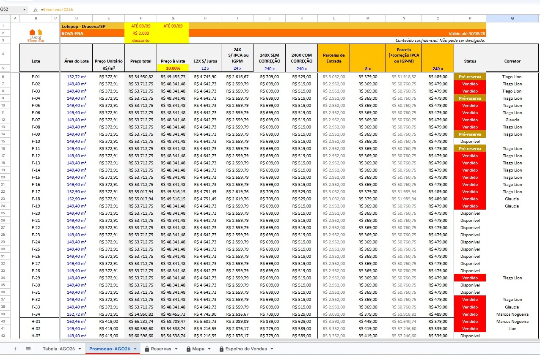Open Promocao-AGO26 tab dropdown arrow
Image resolution: width=540 pixels, height=355 pixels.
click(135, 349)
